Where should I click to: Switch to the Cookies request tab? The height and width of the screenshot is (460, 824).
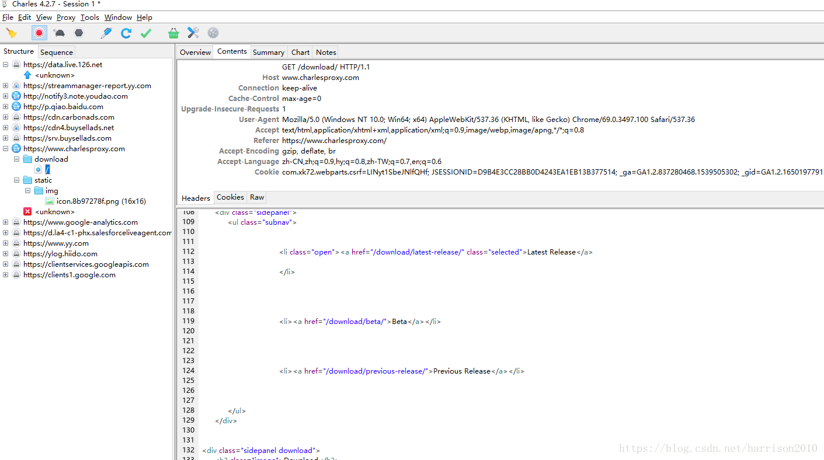[x=230, y=197]
